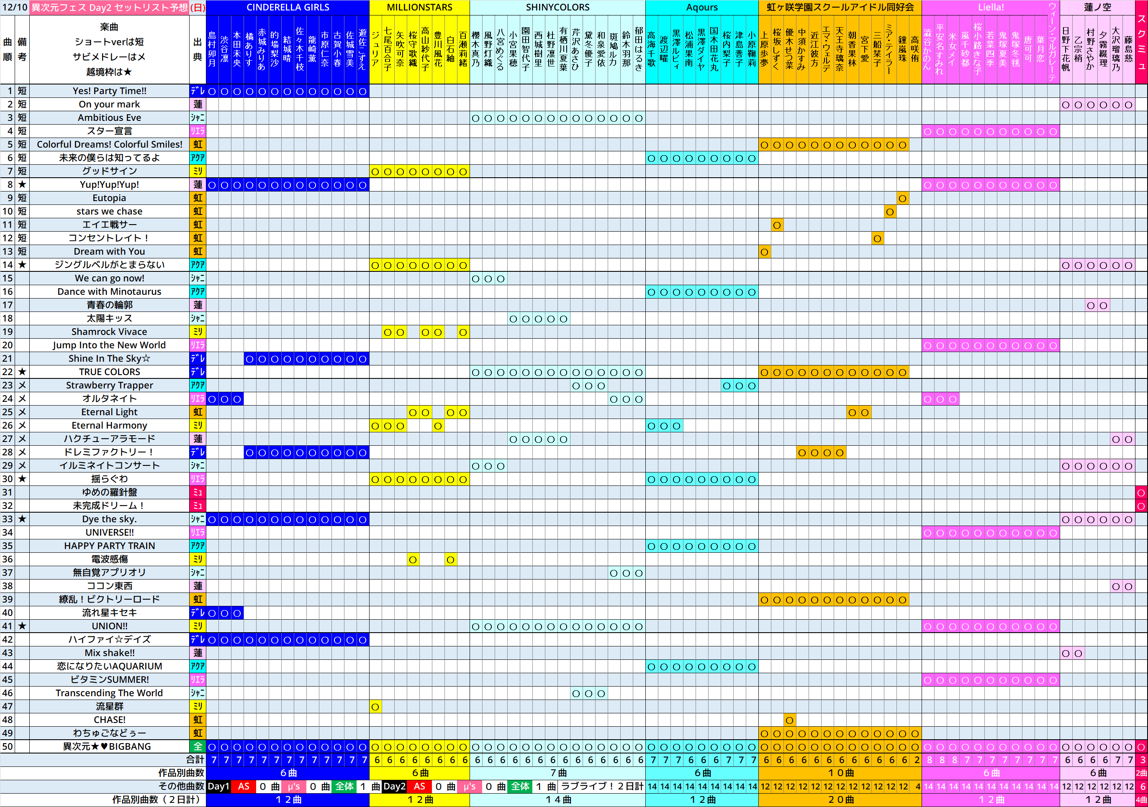Viewport: 1148px width, 807px height.
Task: Select Colorful Dreams! Colorful Smiles! song cell
Action: tap(110, 144)
